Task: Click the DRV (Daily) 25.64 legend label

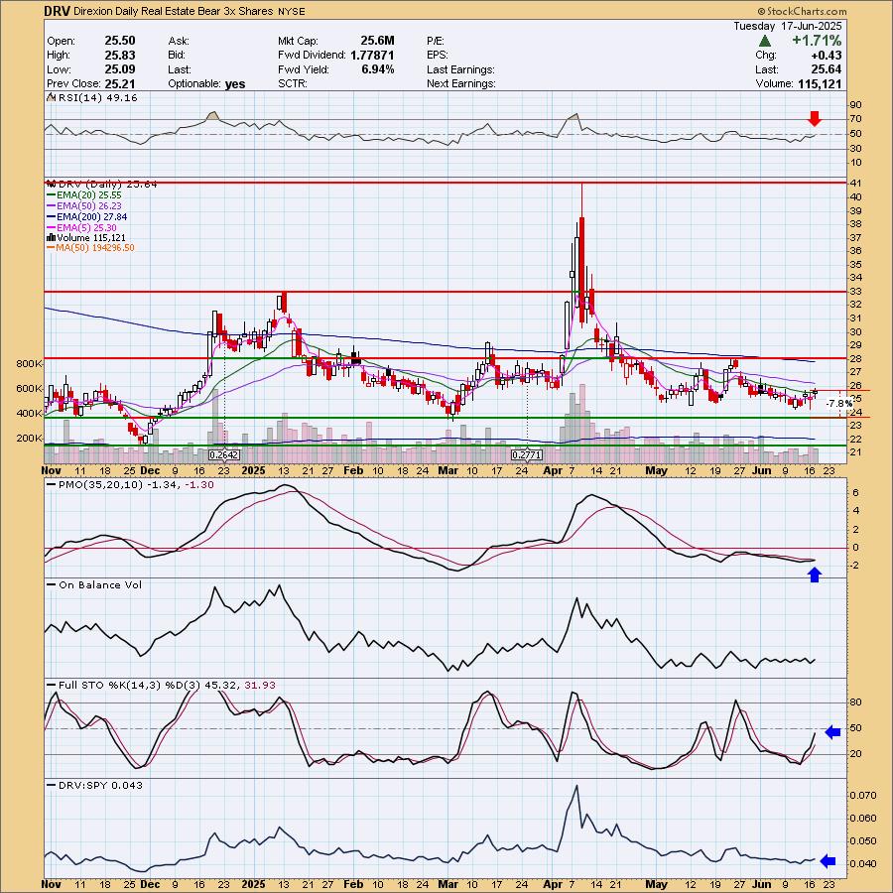Action: click(x=107, y=184)
